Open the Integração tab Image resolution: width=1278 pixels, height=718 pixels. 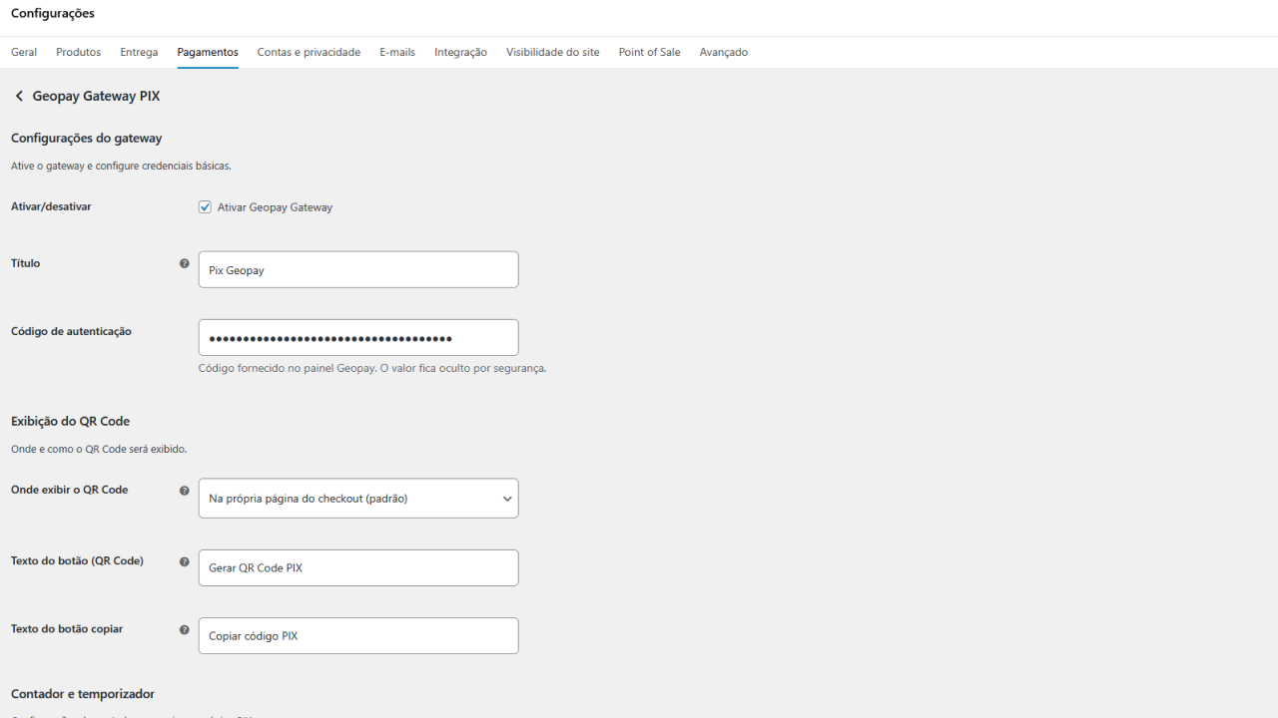(x=460, y=52)
